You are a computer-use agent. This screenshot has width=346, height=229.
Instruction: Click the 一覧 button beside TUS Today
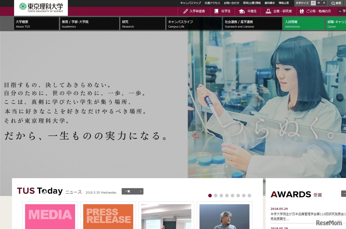132,191
